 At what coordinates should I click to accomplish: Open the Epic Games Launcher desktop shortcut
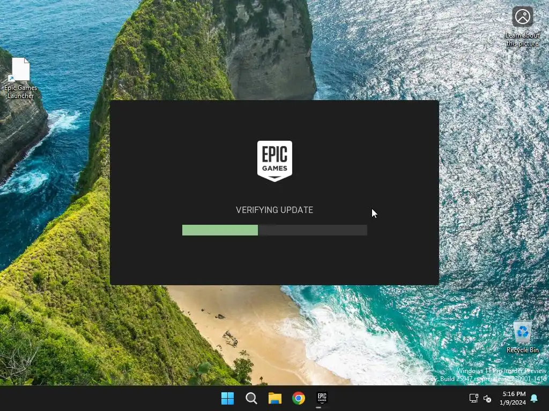coord(21,78)
